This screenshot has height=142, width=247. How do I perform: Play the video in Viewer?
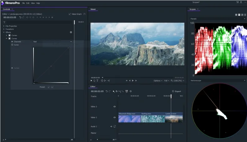[133, 81]
